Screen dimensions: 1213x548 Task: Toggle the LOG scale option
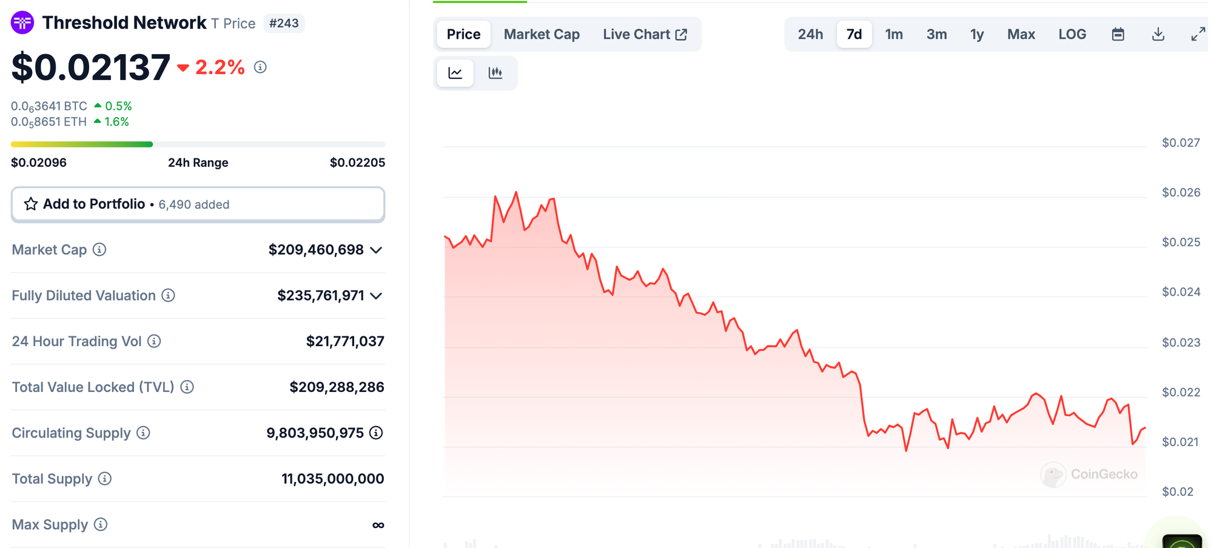[1072, 35]
